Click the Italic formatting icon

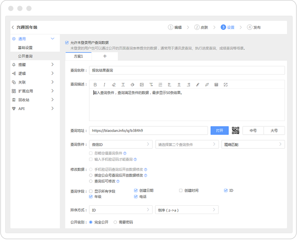[104, 84]
